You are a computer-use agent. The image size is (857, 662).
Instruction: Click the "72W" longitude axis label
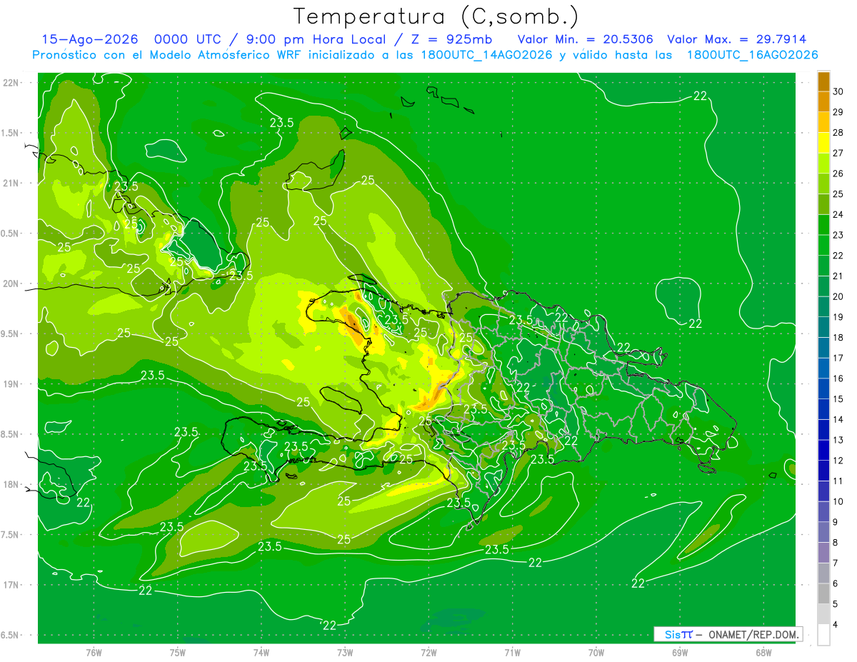coord(428,652)
